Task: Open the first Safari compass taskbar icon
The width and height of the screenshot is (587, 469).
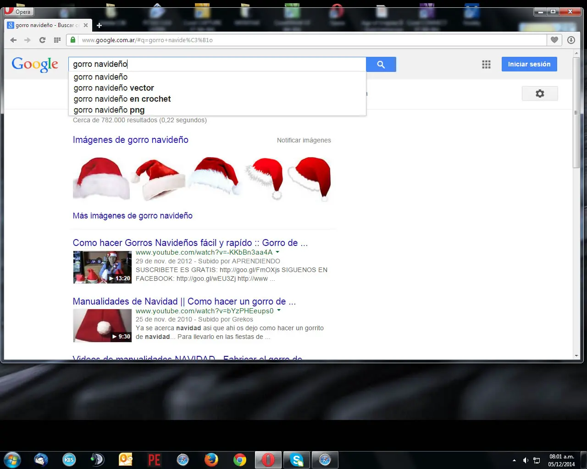Action: tap(183, 459)
